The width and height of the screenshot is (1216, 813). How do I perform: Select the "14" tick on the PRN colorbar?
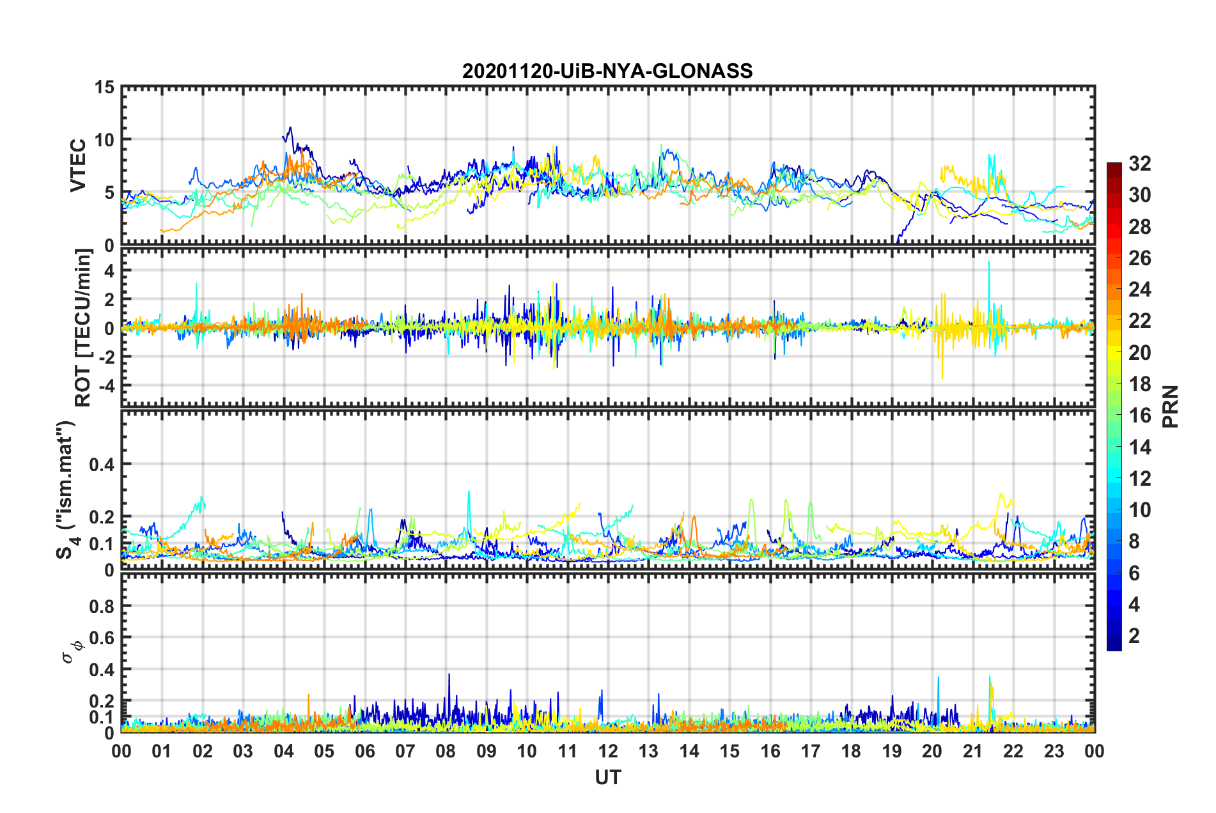pos(1139,447)
